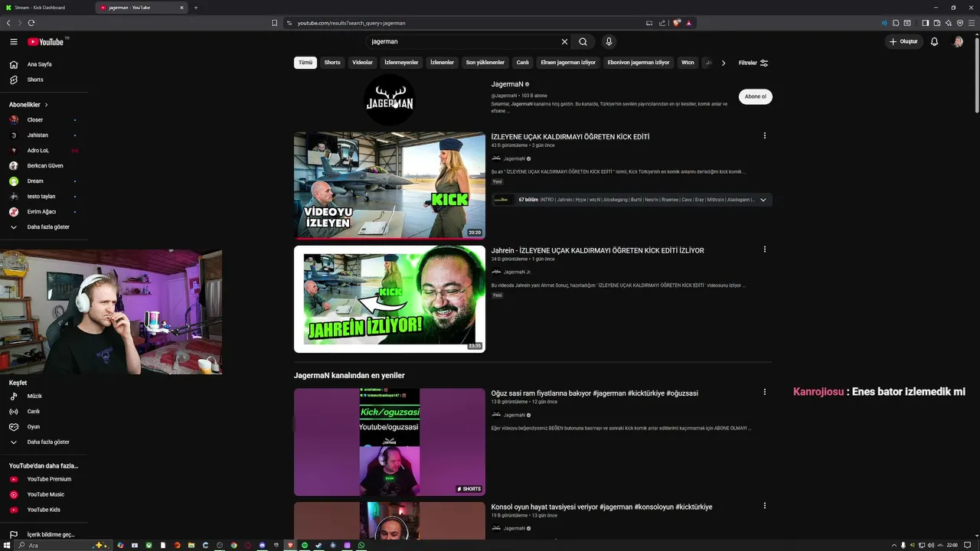This screenshot has height=551, width=980.
Task: Click the address bar URL
Action: pos(351,23)
